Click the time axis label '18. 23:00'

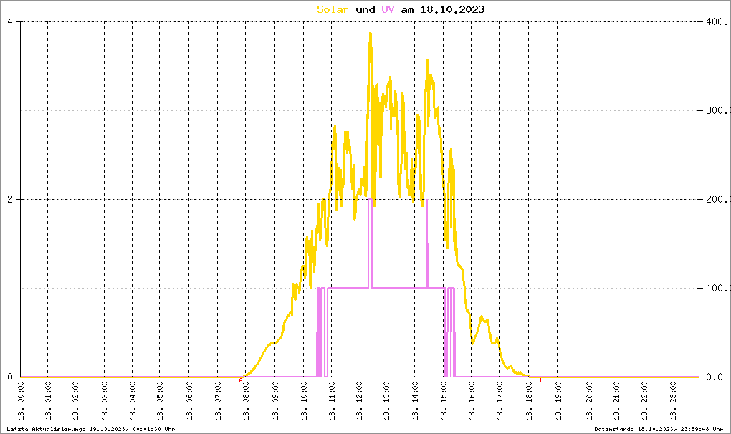672,400
